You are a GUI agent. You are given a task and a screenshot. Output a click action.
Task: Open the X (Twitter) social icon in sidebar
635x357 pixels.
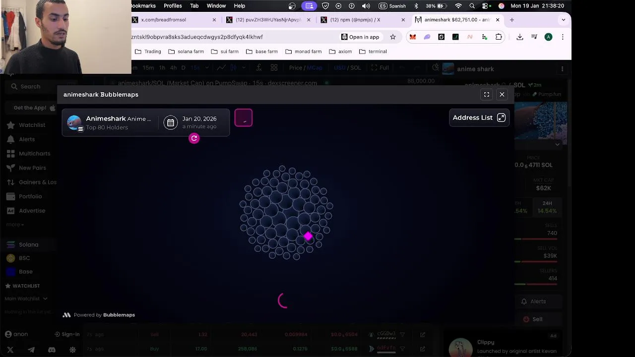click(x=10, y=350)
